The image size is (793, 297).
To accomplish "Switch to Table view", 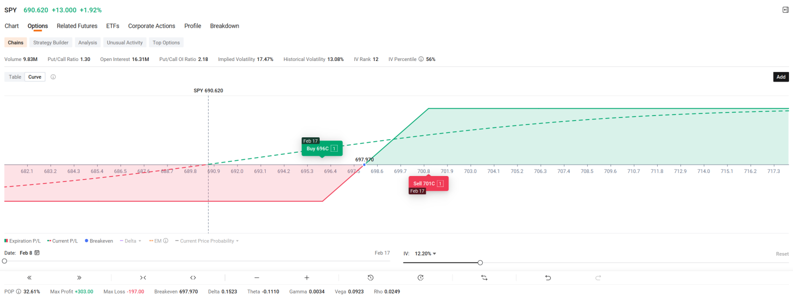I will (15, 77).
